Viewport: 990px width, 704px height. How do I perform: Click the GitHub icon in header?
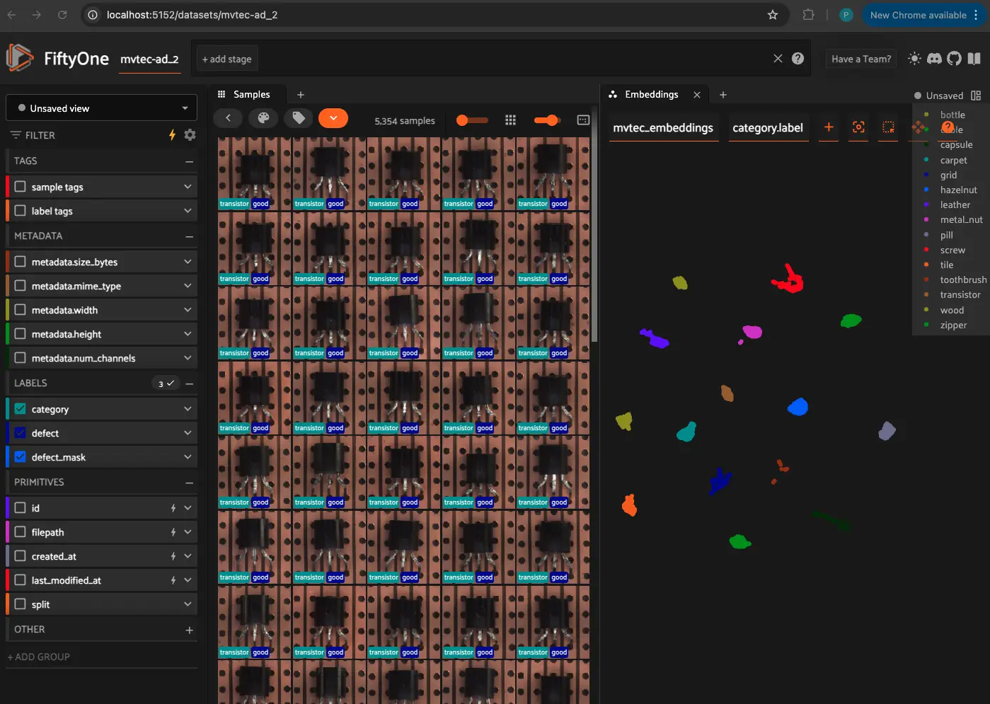pos(955,59)
